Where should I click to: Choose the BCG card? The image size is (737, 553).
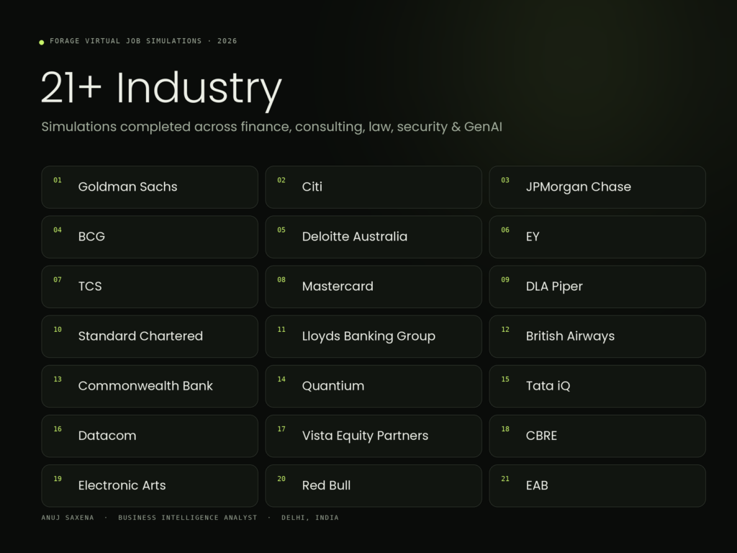pyautogui.click(x=150, y=237)
